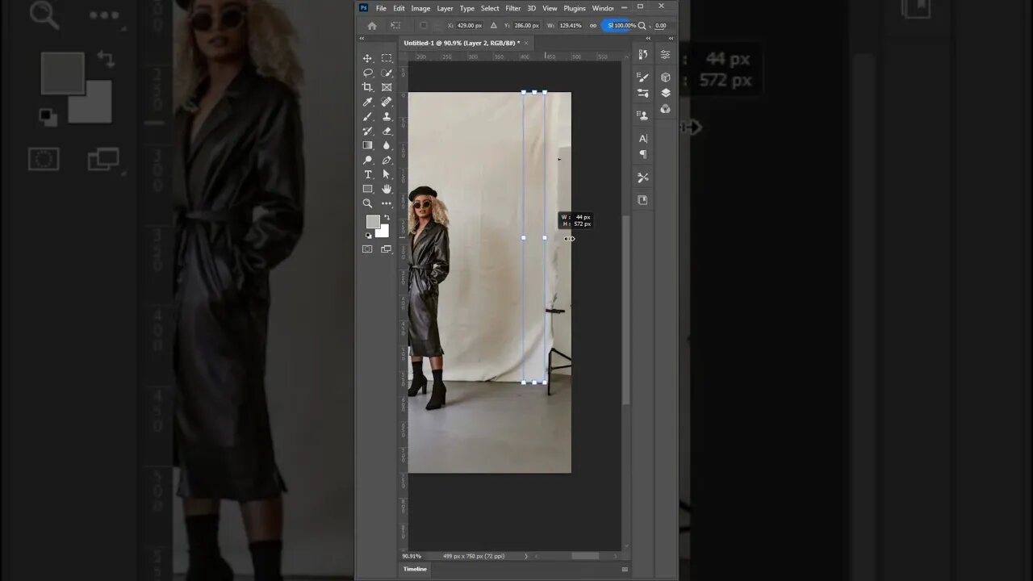Image resolution: width=1033 pixels, height=581 pixels.
Task: Select the Move tool
Action: [367, 58]
